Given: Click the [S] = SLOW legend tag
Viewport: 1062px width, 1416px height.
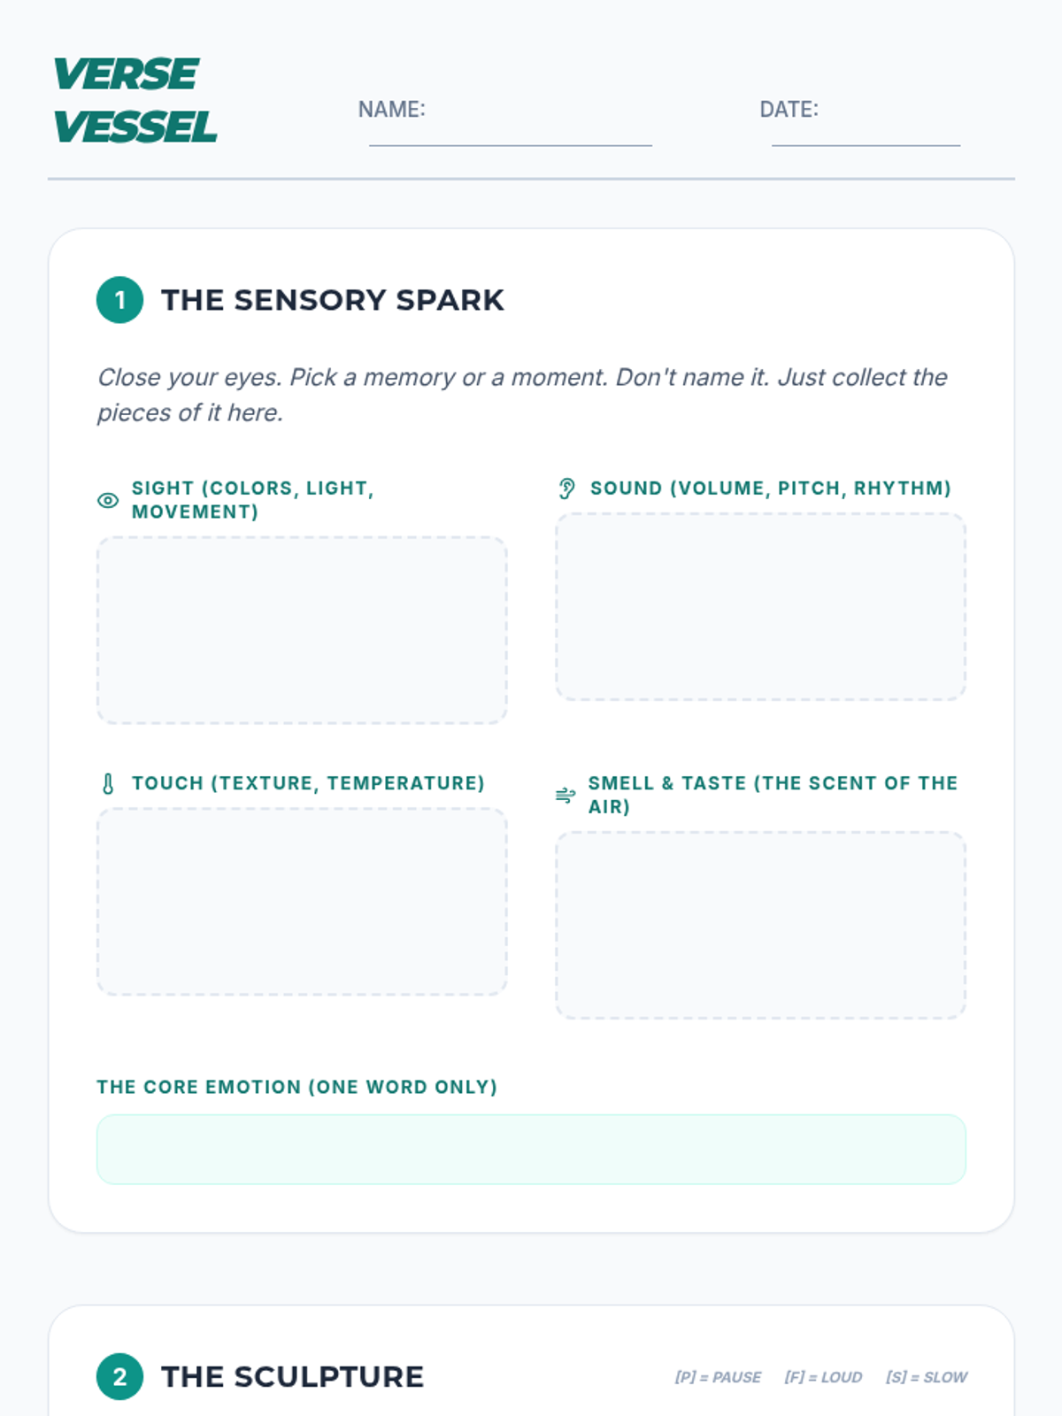Looking at the screenshot, I should tap(927, 1377).
